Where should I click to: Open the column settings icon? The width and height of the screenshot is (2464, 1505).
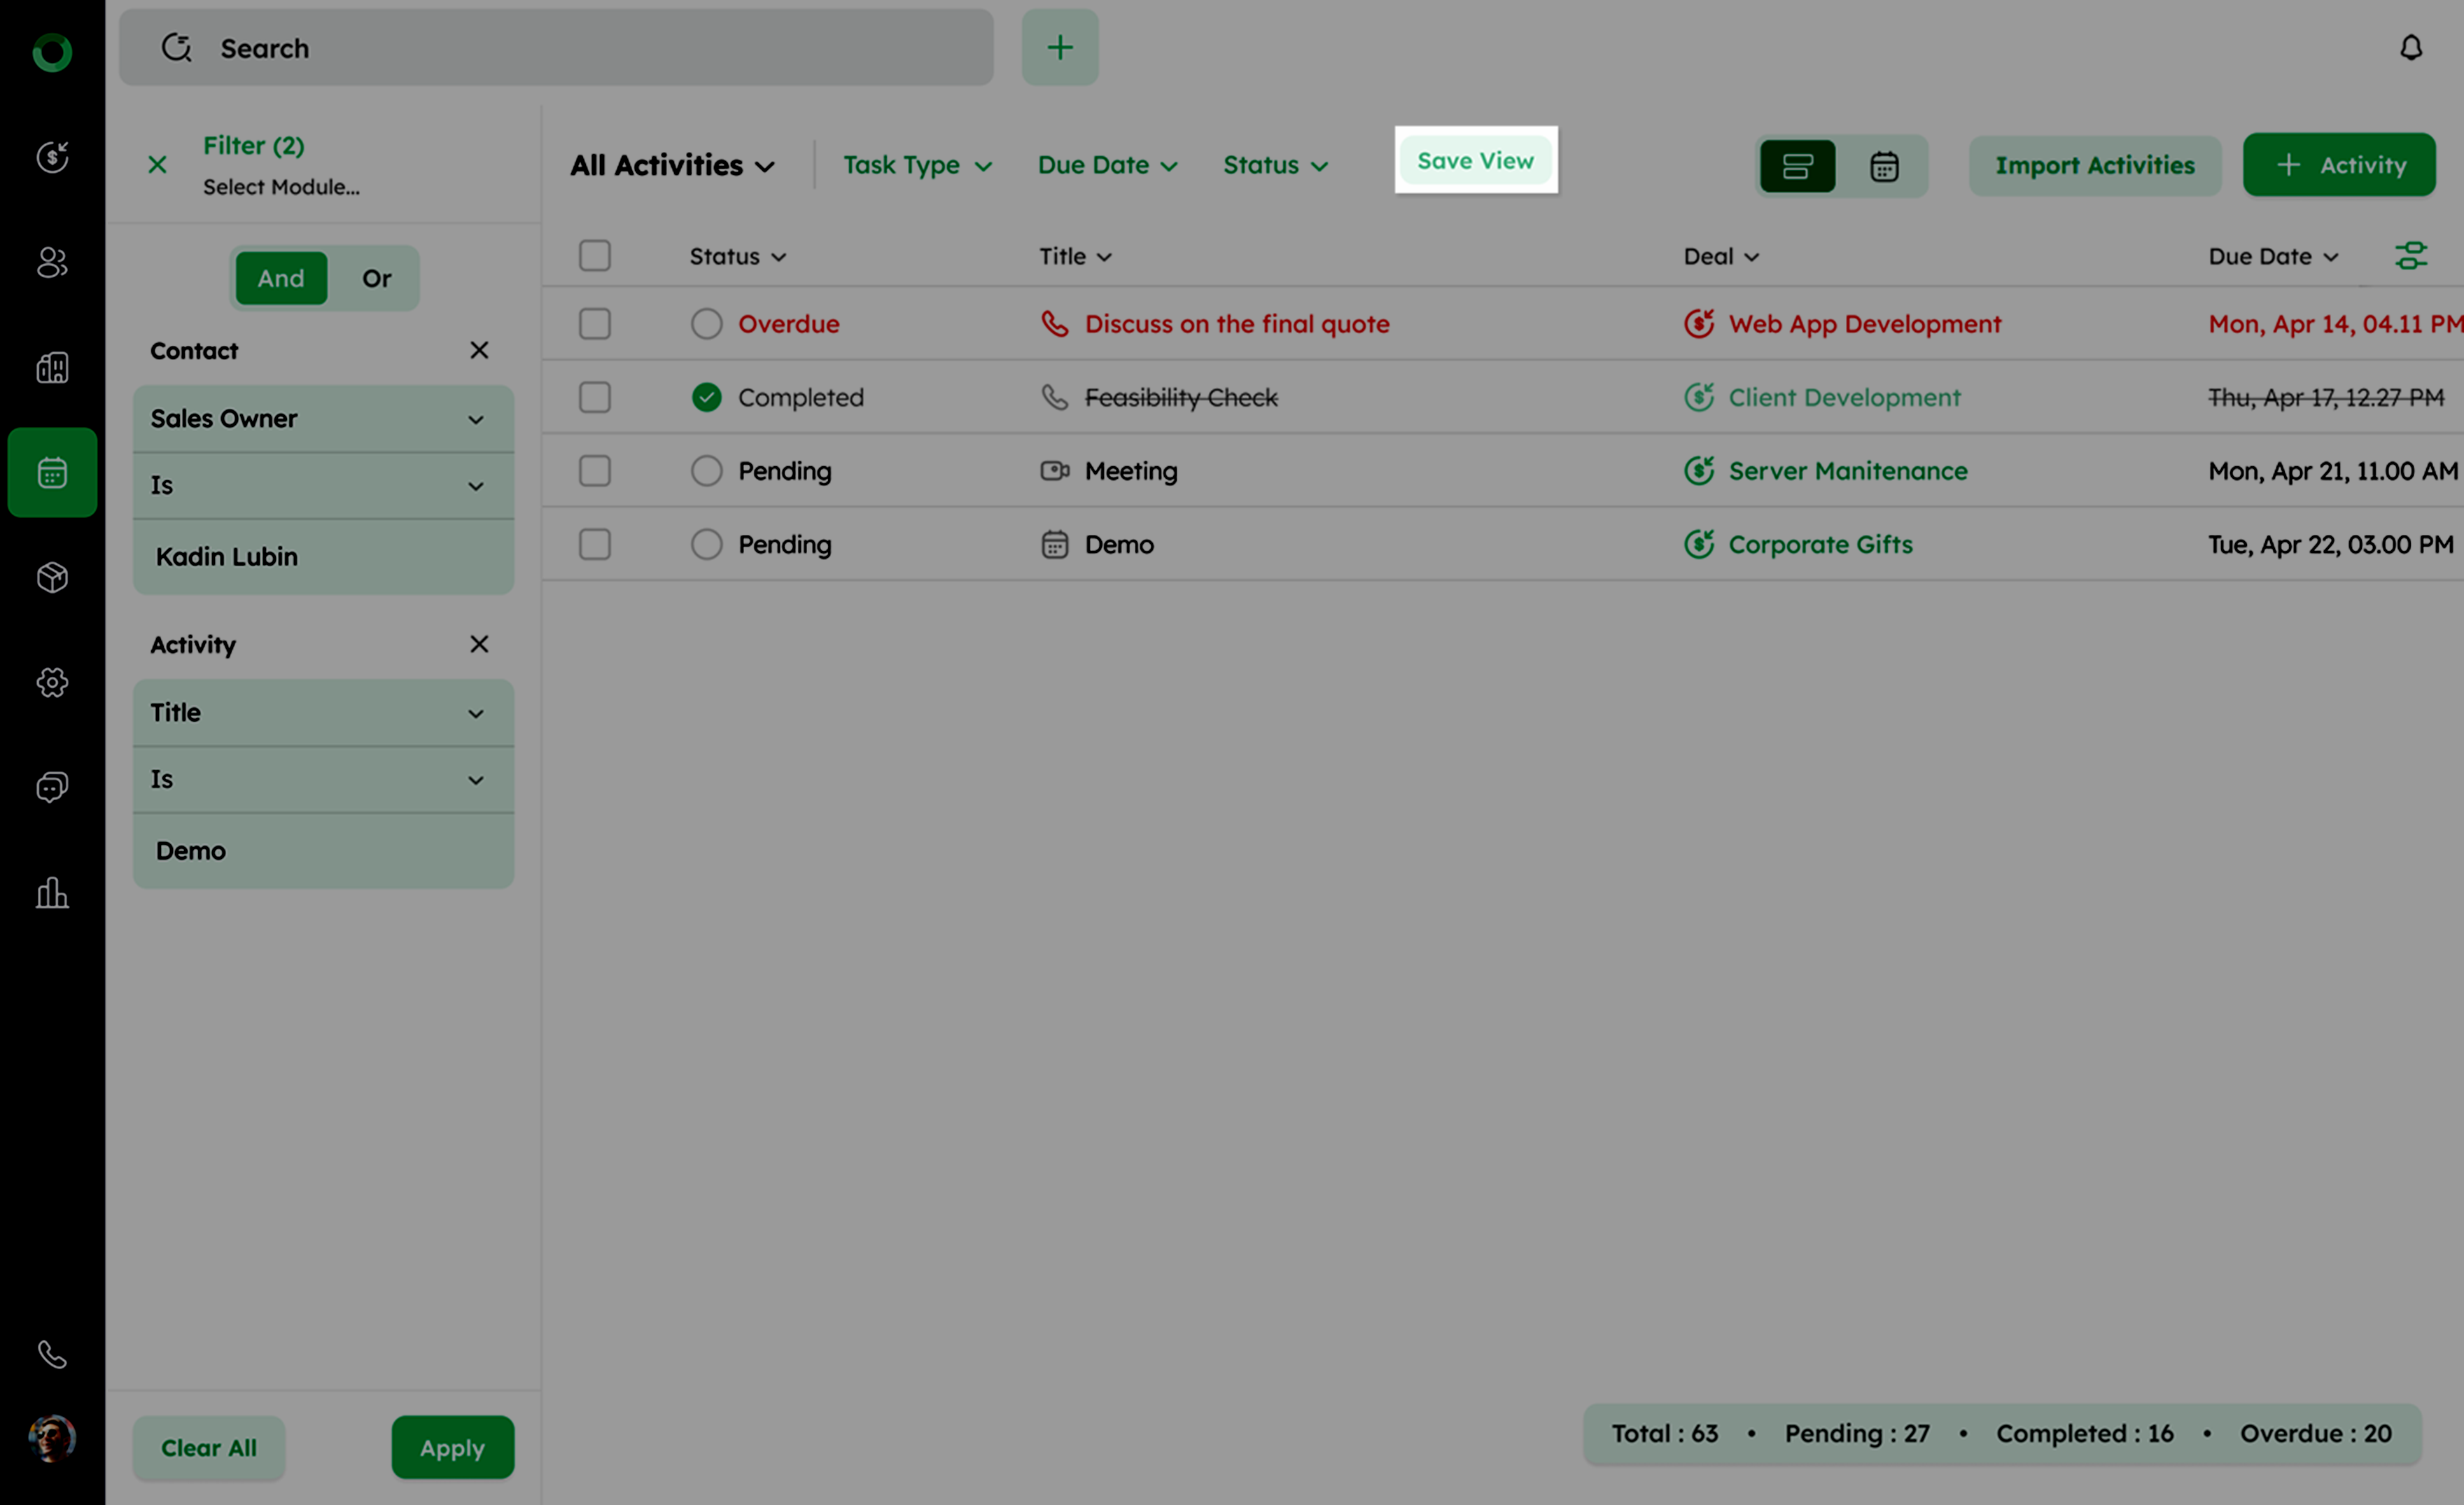[2411, 256]
